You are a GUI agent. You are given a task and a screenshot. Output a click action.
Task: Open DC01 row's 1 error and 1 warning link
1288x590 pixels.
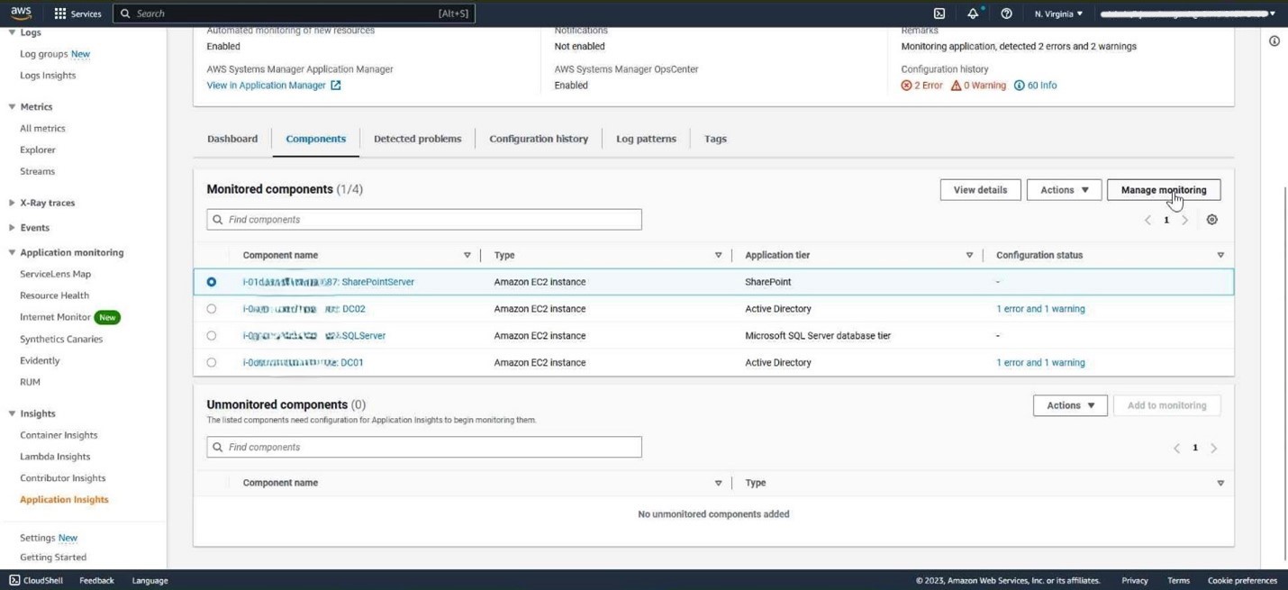pyautogui.click(x=1040, y=363)
